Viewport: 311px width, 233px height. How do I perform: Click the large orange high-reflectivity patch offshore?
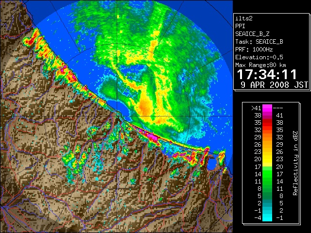[x=145, y=108]
